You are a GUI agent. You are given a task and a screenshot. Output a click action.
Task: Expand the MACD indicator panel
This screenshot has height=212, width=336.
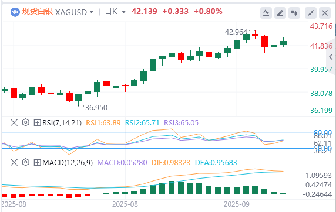click(x=37, y=162)
